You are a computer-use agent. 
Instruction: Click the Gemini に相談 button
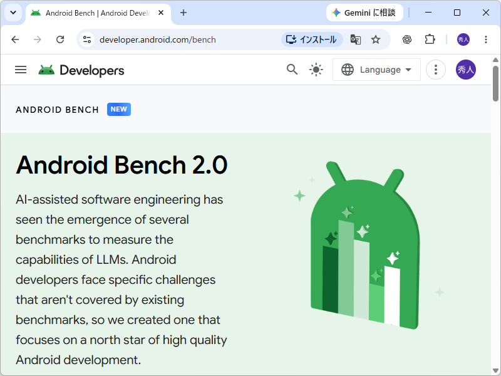[364, 13]
